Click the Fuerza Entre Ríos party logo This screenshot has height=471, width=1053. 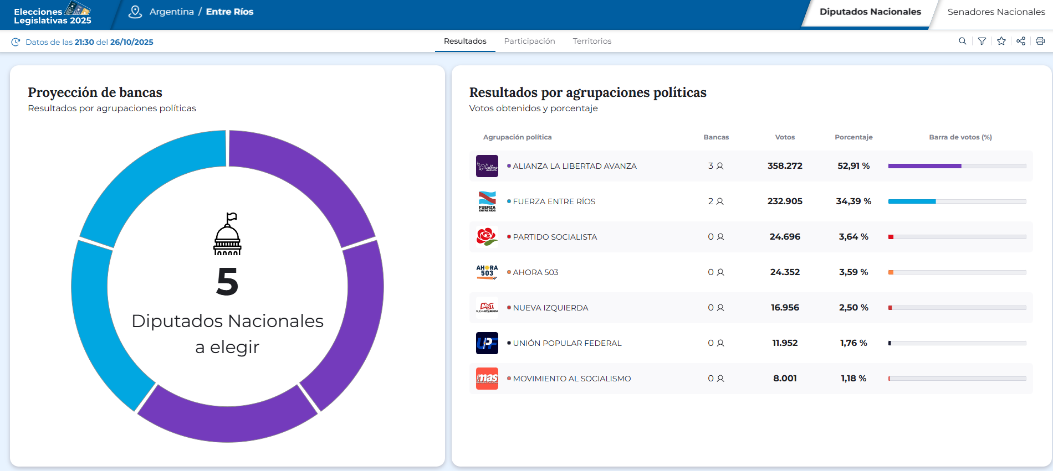[487, 201]
